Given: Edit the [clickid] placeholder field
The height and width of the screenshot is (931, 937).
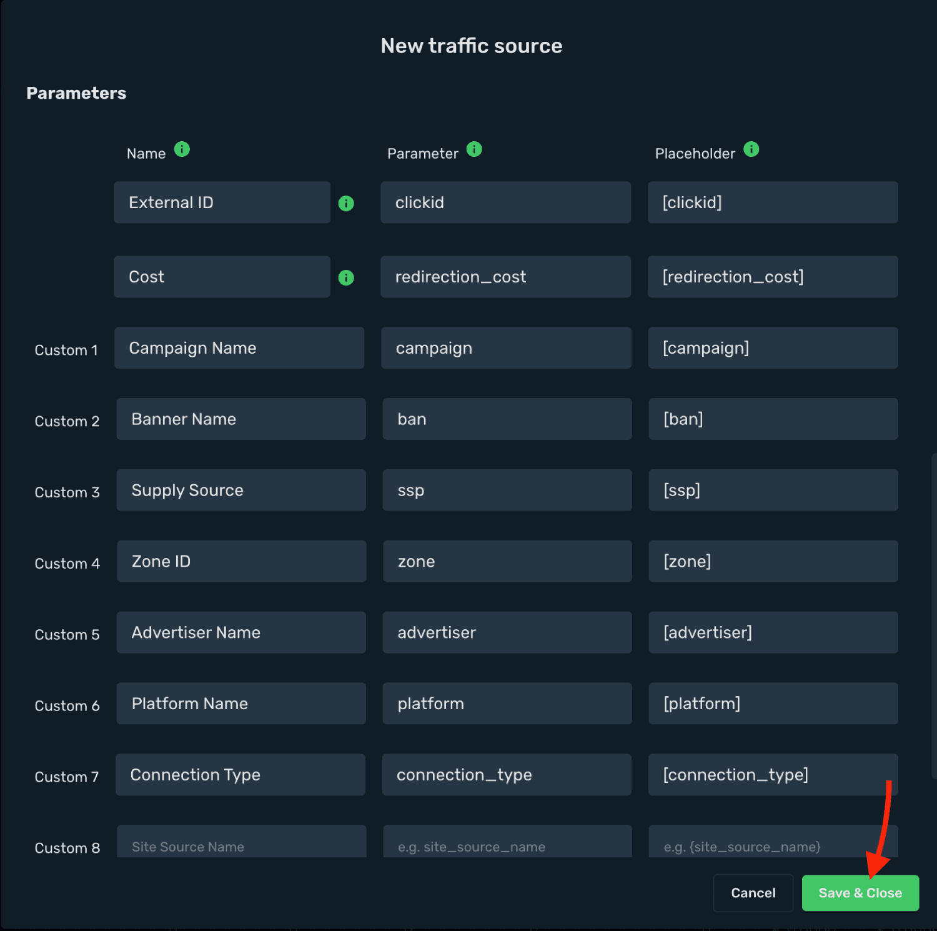Looking at the screenshot, I should tap(773, 202).
